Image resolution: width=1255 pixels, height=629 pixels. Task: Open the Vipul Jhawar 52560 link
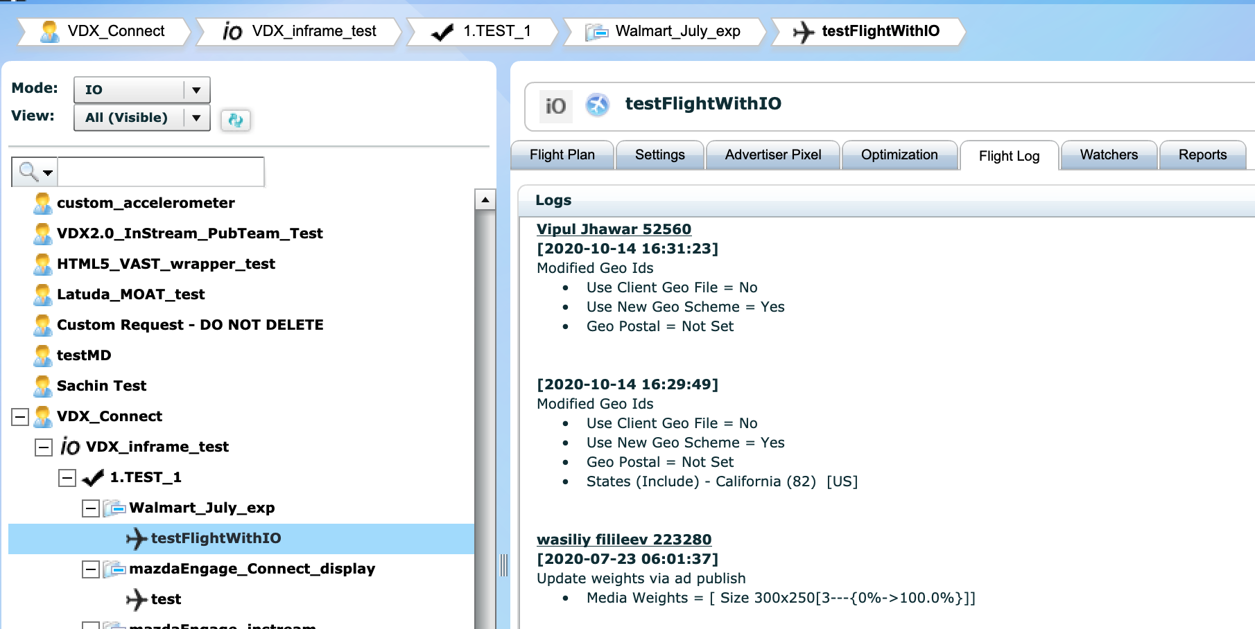point(614,229)
